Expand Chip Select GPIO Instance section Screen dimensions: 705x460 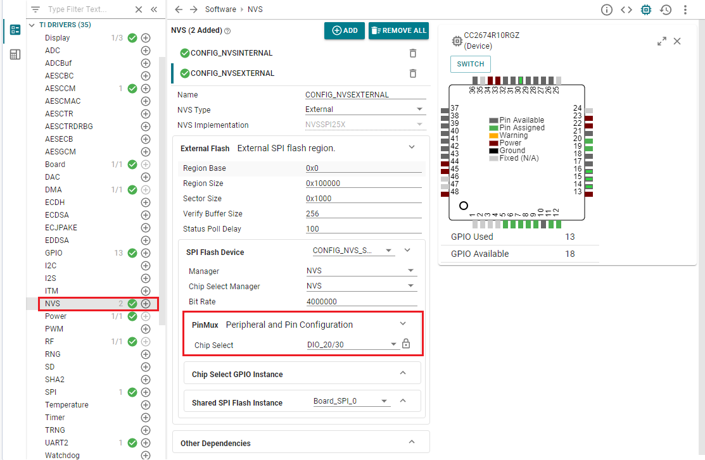point(403,373)
